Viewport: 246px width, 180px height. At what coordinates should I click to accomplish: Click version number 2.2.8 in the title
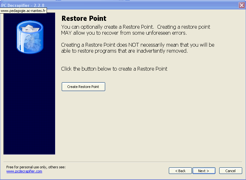39,5
